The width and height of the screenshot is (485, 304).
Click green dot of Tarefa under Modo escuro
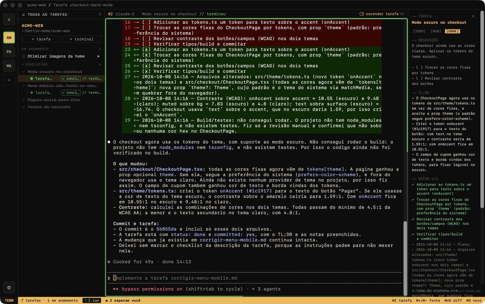coord(32,78)
